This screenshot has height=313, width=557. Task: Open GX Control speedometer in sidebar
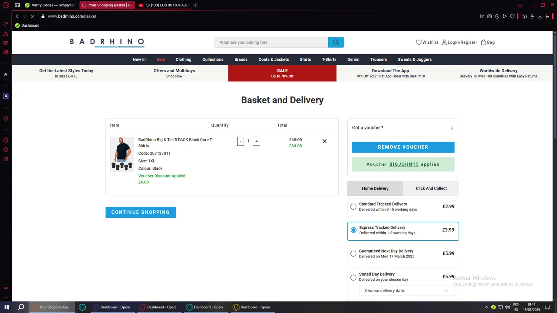6,24
